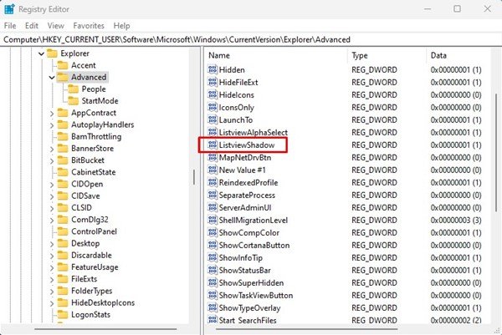Click the Accent folder icon
The height and width of the screenshot is (335, 502).
[x=63, y=65]
